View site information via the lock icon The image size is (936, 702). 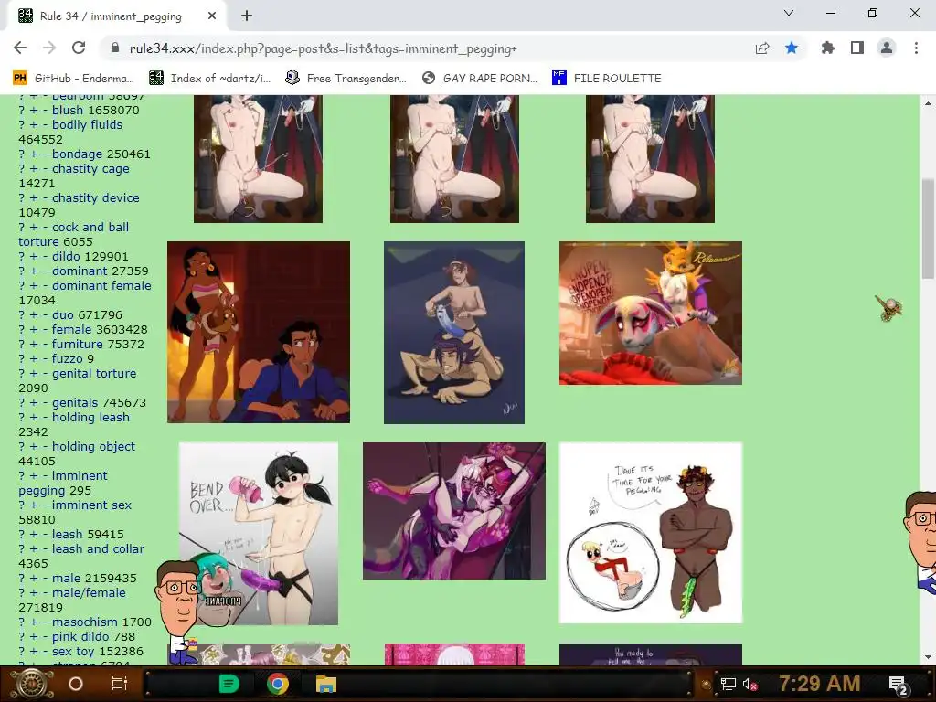(115, 48)
